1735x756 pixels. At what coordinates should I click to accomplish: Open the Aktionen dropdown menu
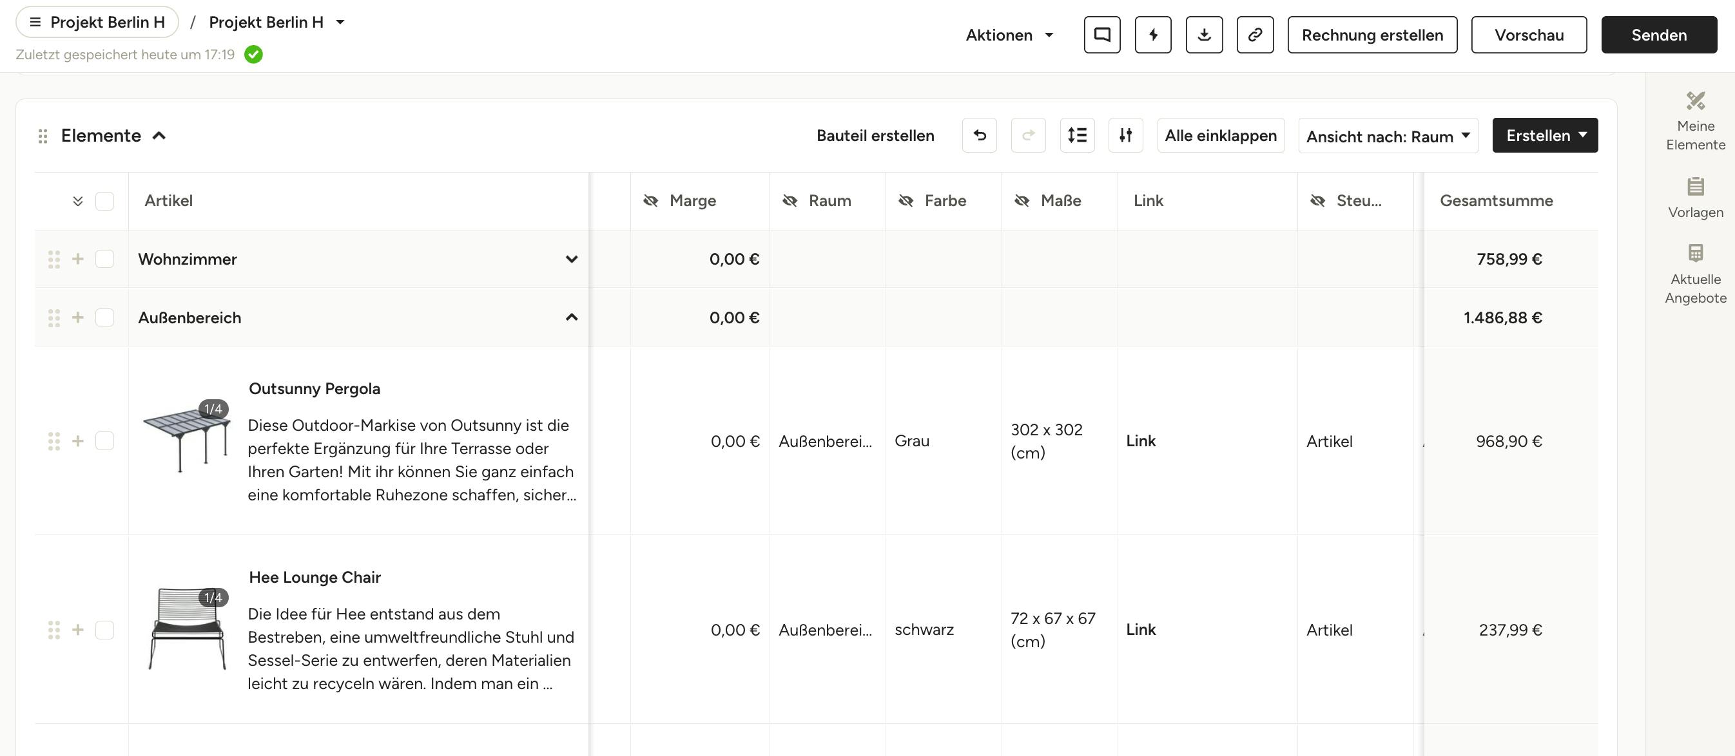(x=1009, y=35)
